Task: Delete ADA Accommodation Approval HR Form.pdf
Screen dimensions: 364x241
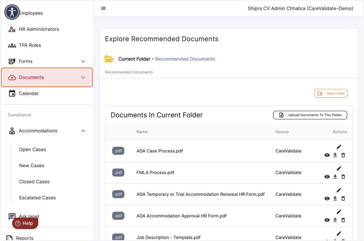Action: pos(343,220)
